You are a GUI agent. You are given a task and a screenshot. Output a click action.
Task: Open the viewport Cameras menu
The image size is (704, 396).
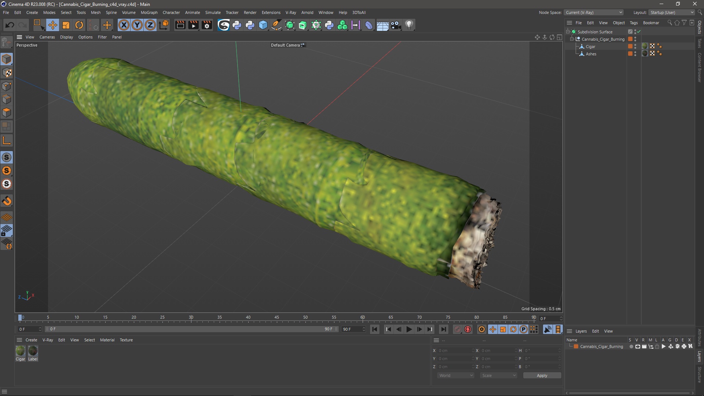coord(47,37)
